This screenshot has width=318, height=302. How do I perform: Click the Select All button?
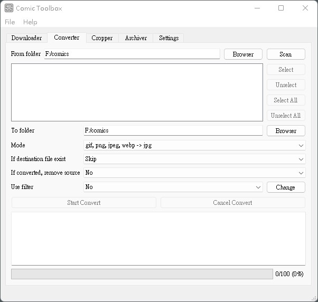tap(286, 100)
